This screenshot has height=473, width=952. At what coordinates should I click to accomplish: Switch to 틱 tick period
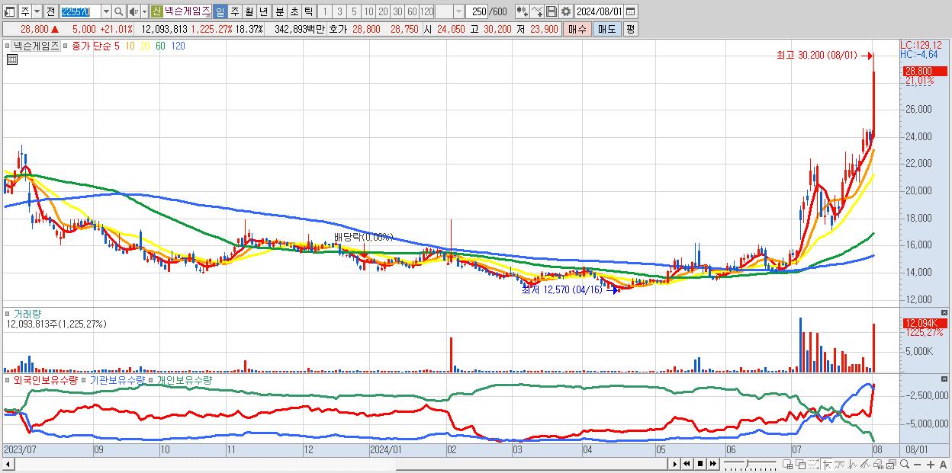[307, 11]
